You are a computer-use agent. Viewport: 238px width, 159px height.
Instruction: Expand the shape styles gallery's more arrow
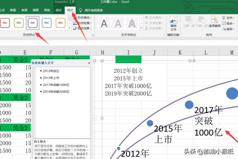point(69,28)
